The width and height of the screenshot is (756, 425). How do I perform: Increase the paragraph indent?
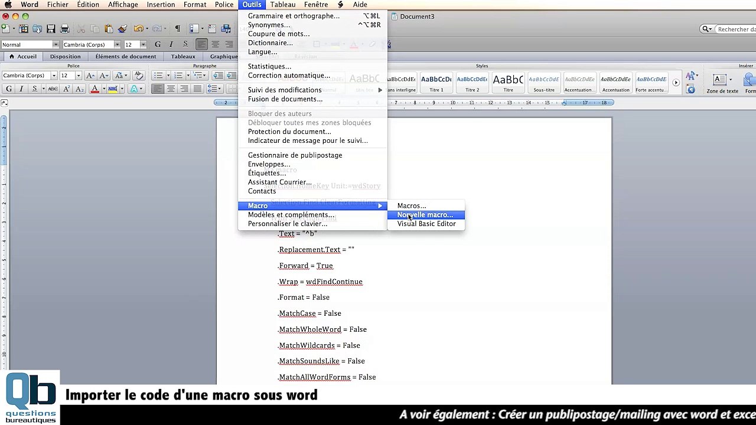coord(232,76)
